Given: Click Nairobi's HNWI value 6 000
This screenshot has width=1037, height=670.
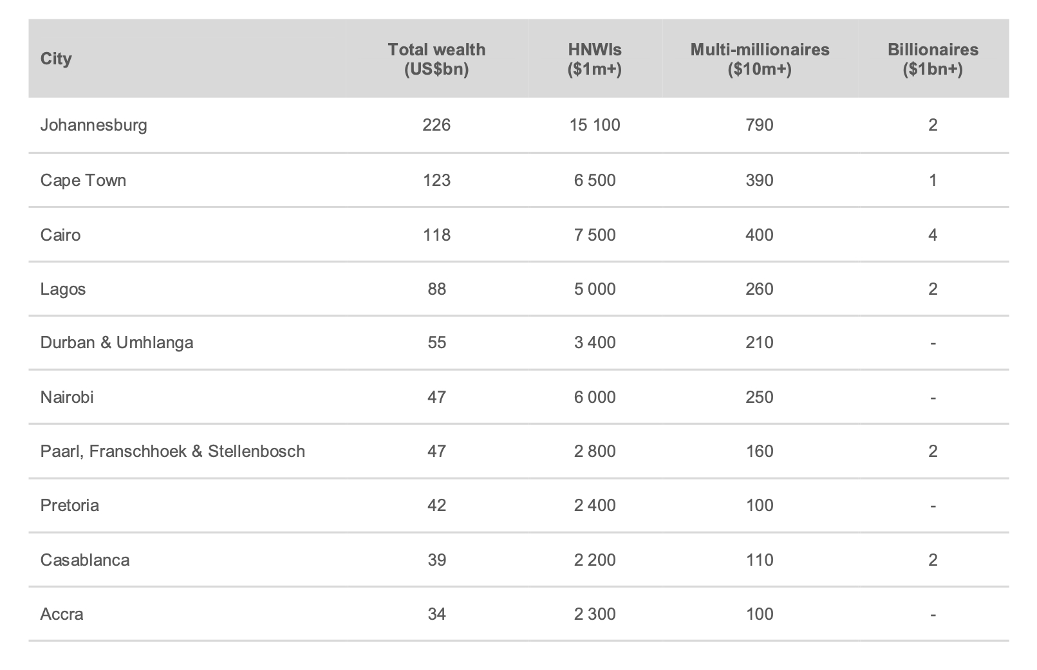Looking at the screenshot, I should point(595,397).
